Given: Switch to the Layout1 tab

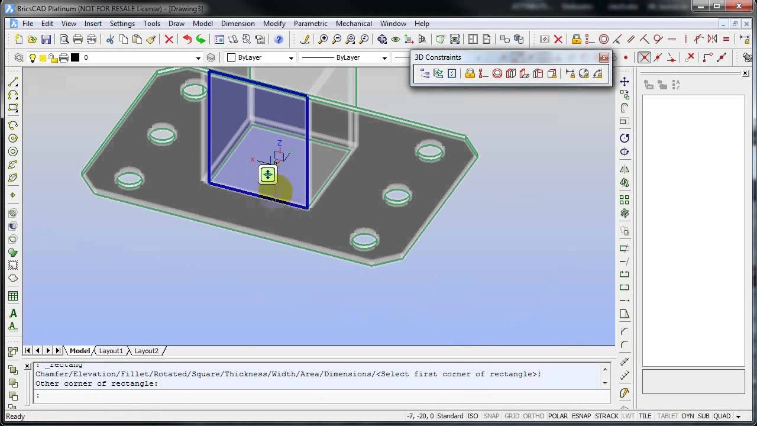Looking at the screenshot, I should click(111, 351).
